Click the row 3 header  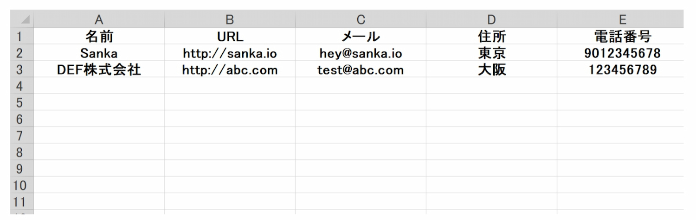point(19,70)
